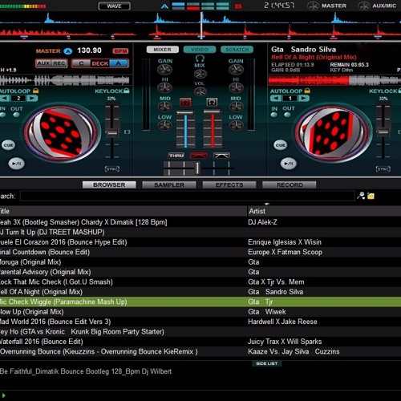The height and width of the screenshot is (401, 401).
Task: Select deck A in deck selector
Action: pyautogui.click(x=119, y=63)
